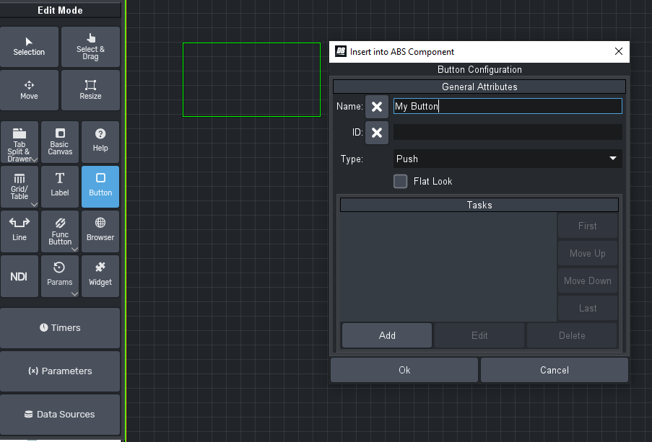Click the Edit task button

479,335
